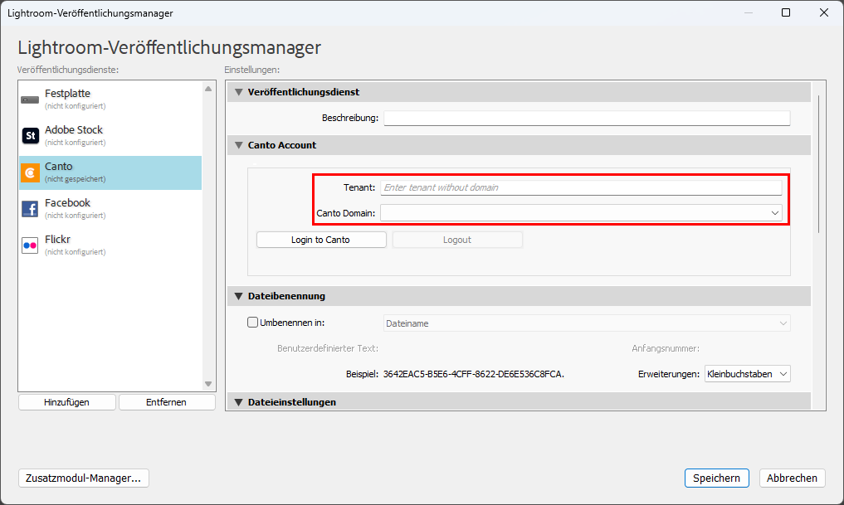
Task: Open the Dateiname rename template dropdown
Action: tap(587, 323)
